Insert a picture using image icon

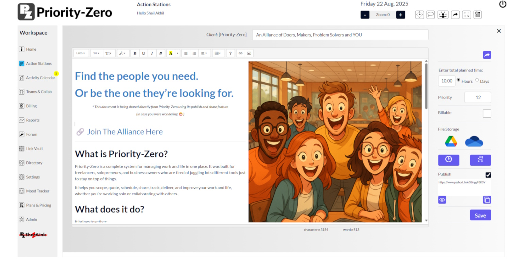coord(249,53)
